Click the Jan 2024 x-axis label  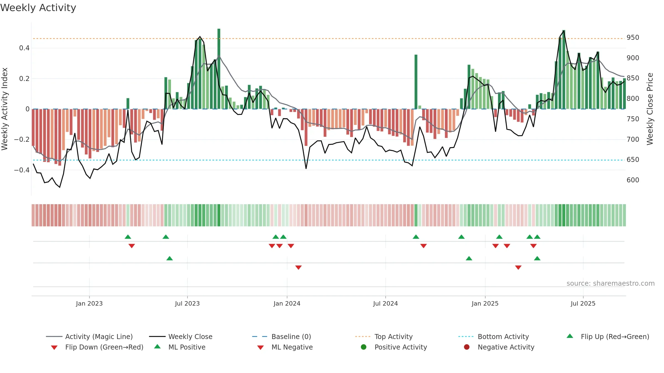287,303
